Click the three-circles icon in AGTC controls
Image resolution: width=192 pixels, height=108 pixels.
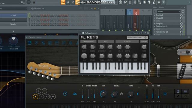click(x=75, y=94)
